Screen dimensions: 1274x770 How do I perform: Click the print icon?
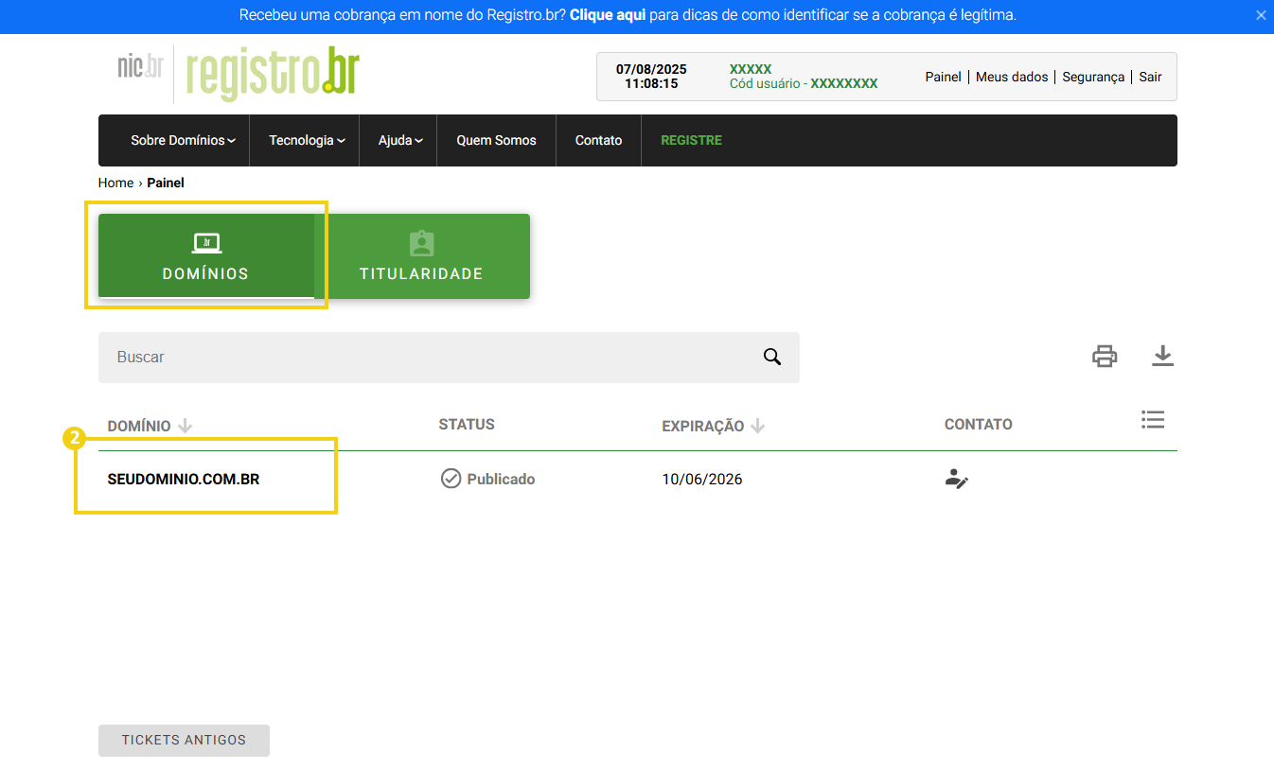pyautogui.click(x=1105, y=357)
